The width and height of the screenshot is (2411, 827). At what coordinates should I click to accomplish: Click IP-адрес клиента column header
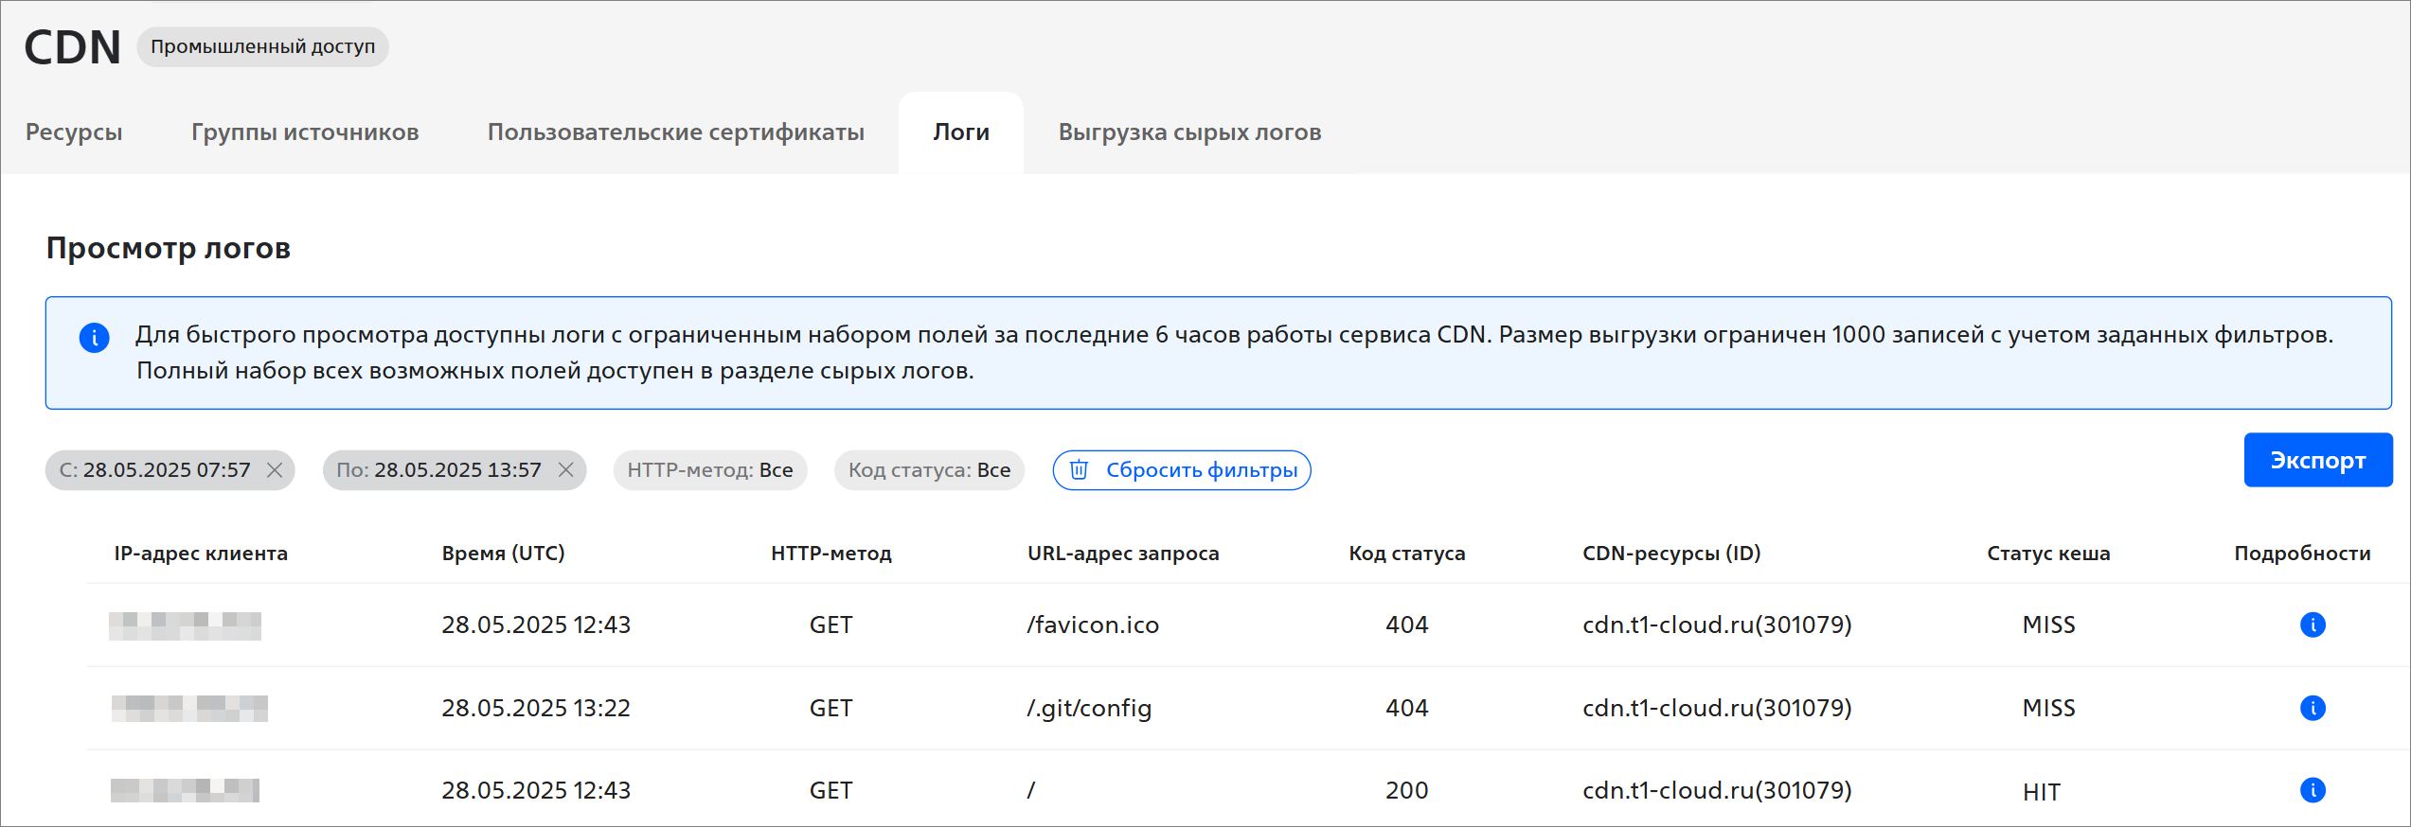201,554
